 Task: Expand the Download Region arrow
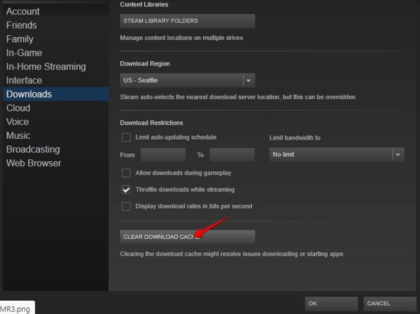pos(249,81)
